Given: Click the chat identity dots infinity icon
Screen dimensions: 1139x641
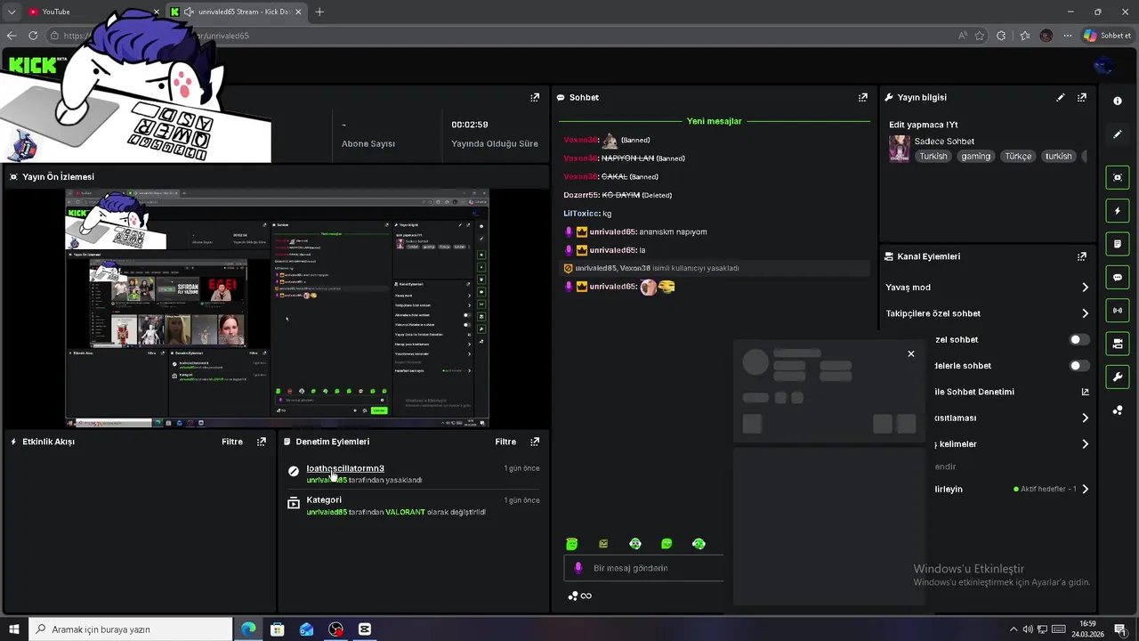Looking at the screenshot, I should tap(580, 596).
